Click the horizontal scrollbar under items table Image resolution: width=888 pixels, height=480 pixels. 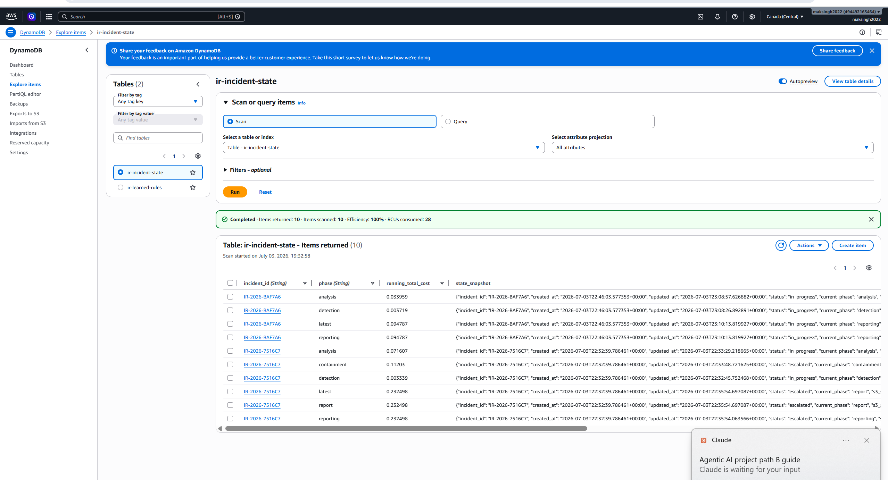(406, 429)
